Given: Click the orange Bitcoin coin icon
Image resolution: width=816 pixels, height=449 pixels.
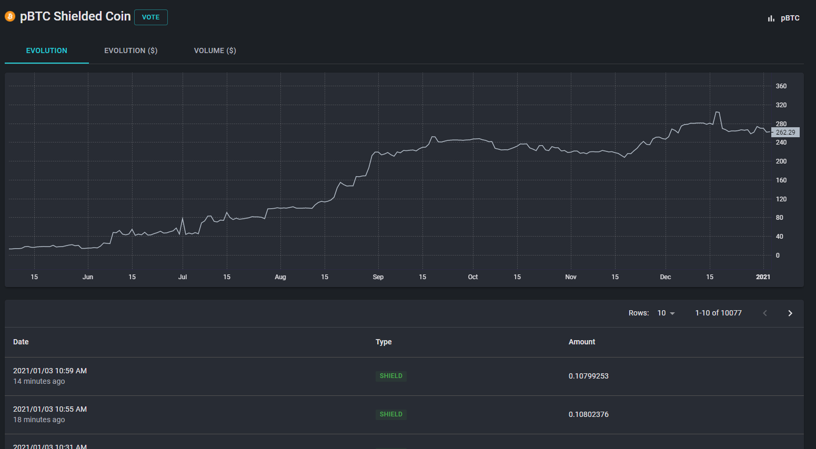Looking at the screenshot, I should point(10,17).
